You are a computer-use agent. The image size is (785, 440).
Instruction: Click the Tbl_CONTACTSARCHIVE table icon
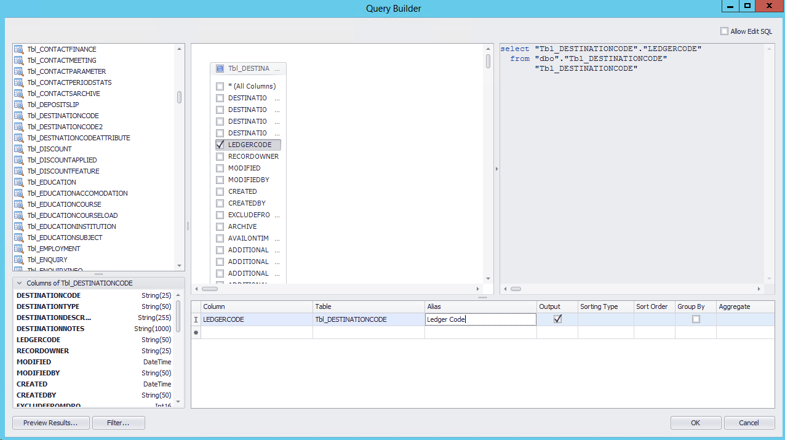(x=18, y=94)
